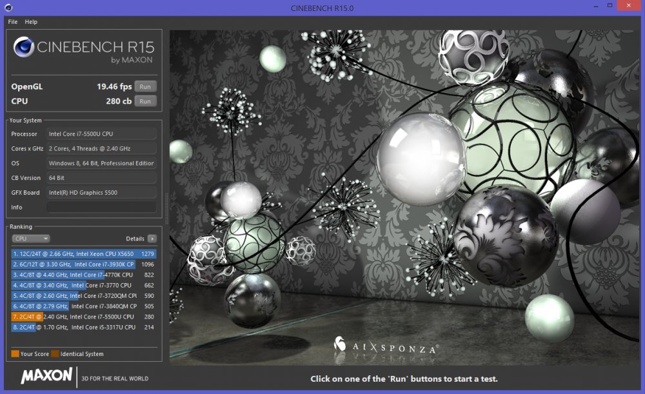This screenshot has width=645, height=394.
Task: Open the File menu
Action: pos(12,21)
